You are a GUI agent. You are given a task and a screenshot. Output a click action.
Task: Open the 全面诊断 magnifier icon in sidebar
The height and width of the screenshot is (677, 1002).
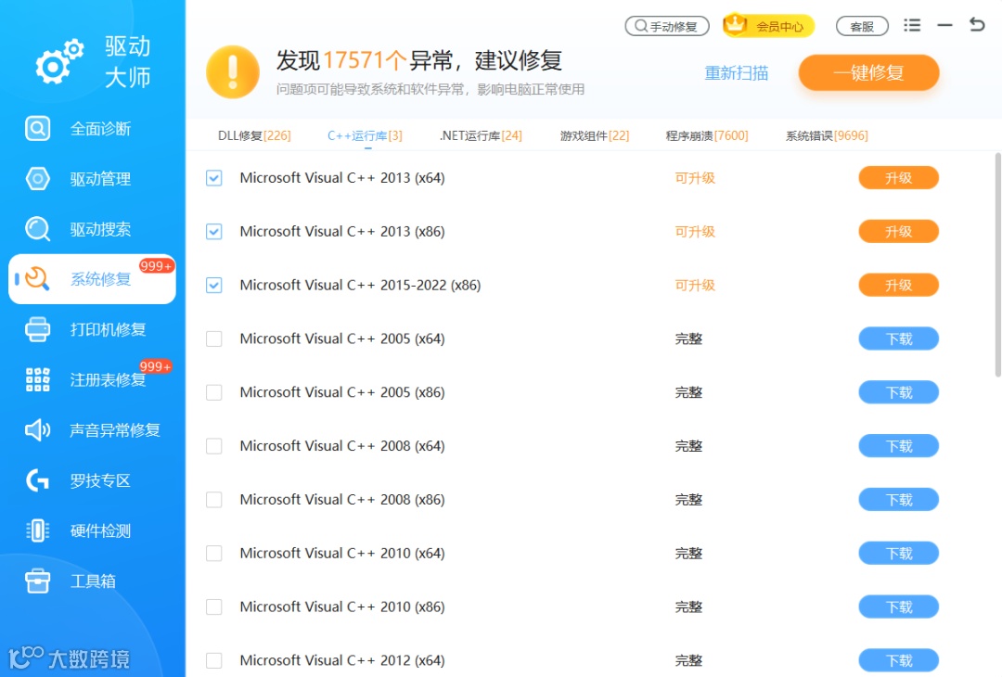coord(38,128)
